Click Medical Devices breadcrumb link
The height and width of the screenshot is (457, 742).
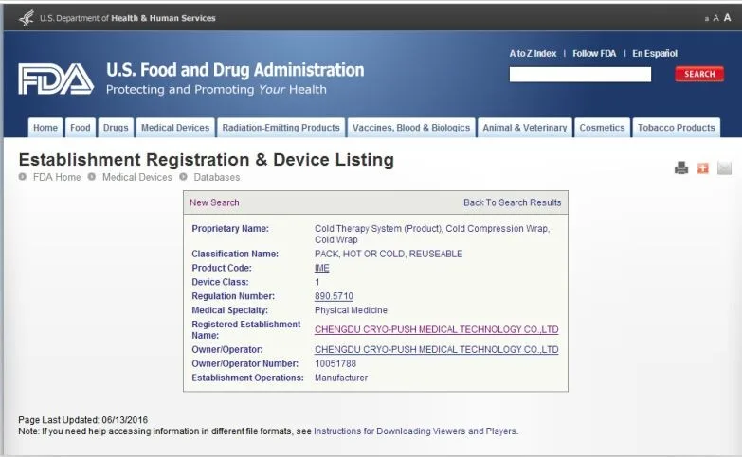[137, 177]
